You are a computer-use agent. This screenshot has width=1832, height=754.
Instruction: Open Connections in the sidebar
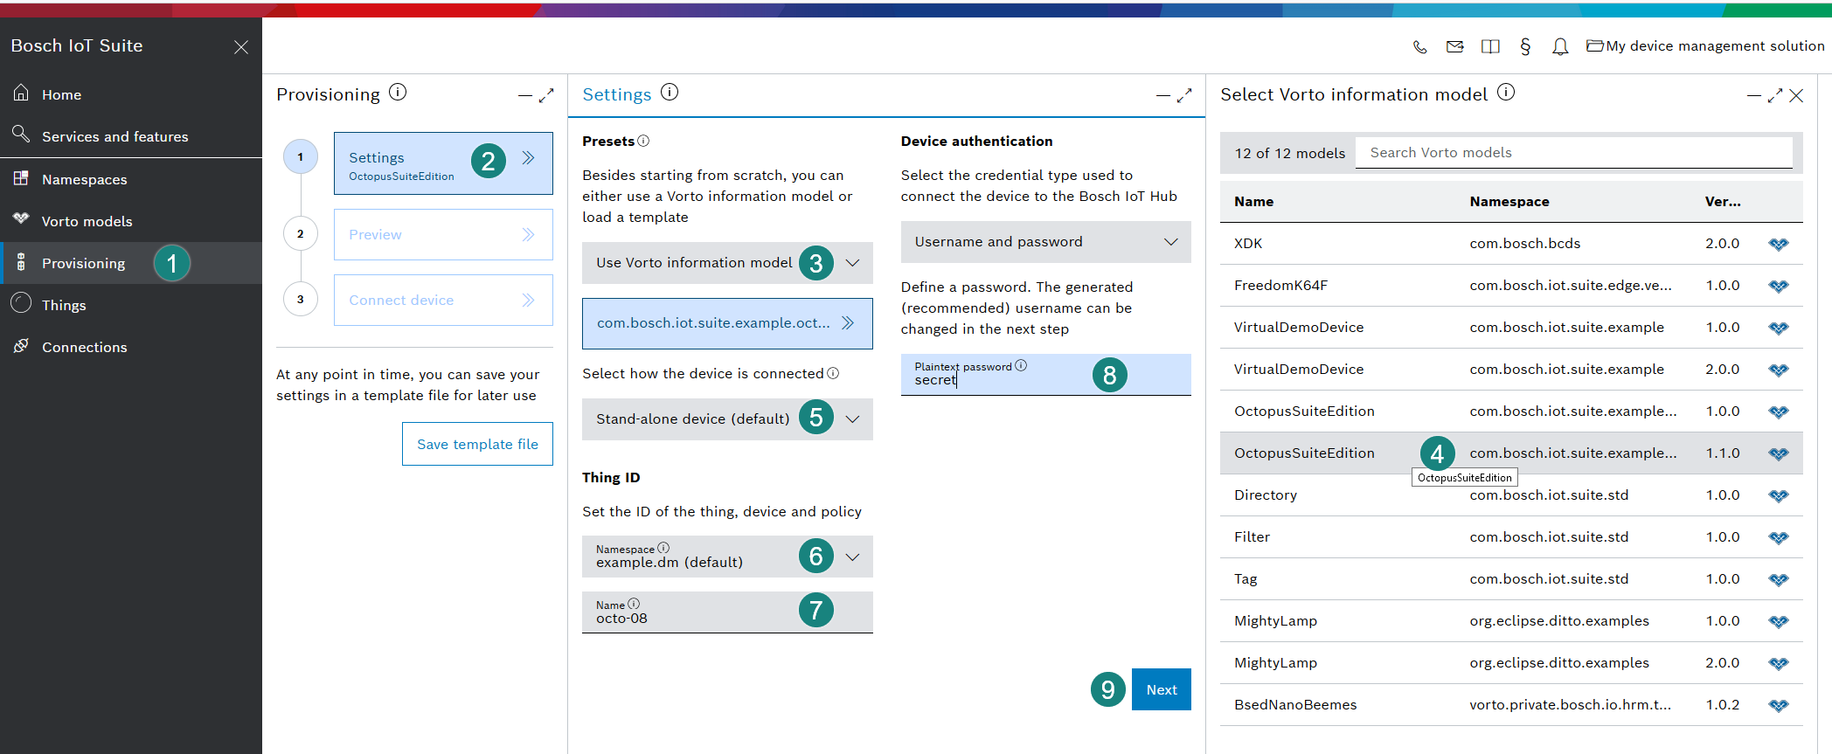(131, 347)
